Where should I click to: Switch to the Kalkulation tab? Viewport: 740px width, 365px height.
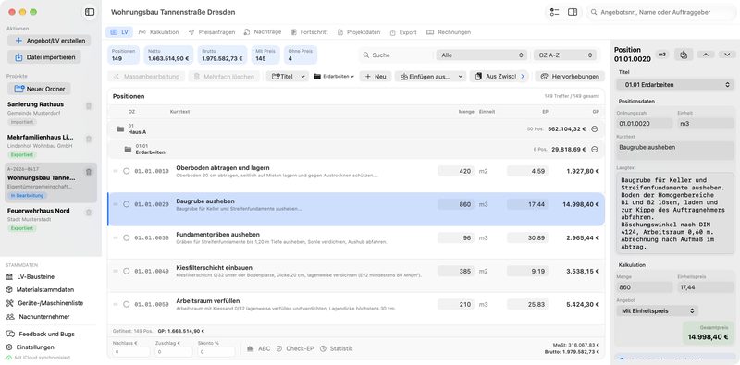pos(158,32)
